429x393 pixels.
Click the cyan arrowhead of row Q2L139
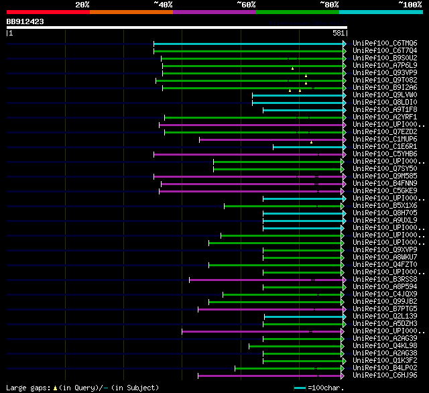(x=345, y=317)
